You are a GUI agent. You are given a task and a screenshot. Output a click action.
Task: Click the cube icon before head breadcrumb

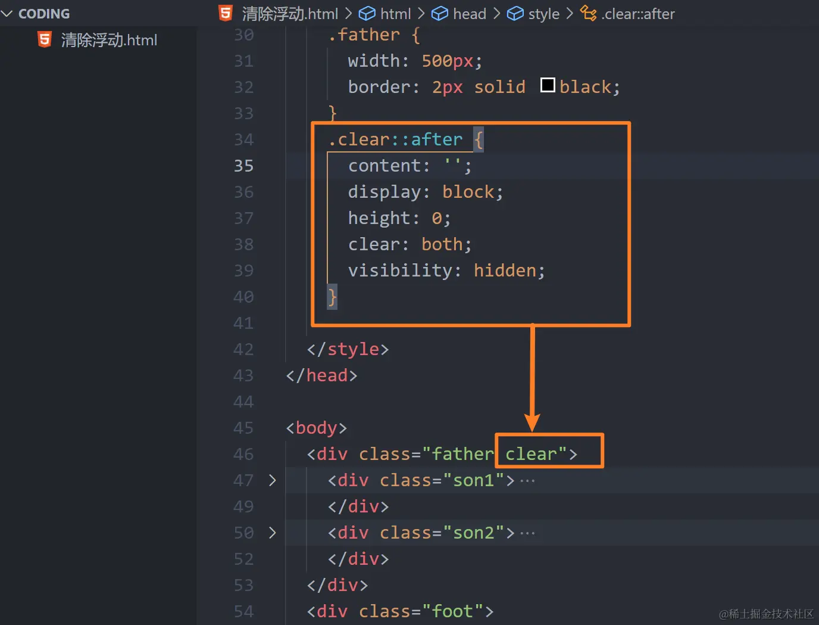tap(440, 14)
